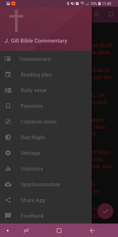Tap the Android back navigation button
Screen dimensions: 118x237
(92, 230)
